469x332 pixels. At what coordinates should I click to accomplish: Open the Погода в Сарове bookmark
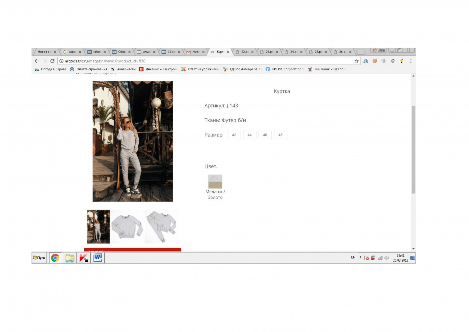coord(51,69)
